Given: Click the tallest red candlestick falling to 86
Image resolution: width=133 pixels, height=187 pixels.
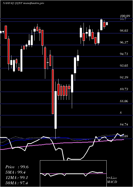Looking at the screenshot, I should pos(53,92).
